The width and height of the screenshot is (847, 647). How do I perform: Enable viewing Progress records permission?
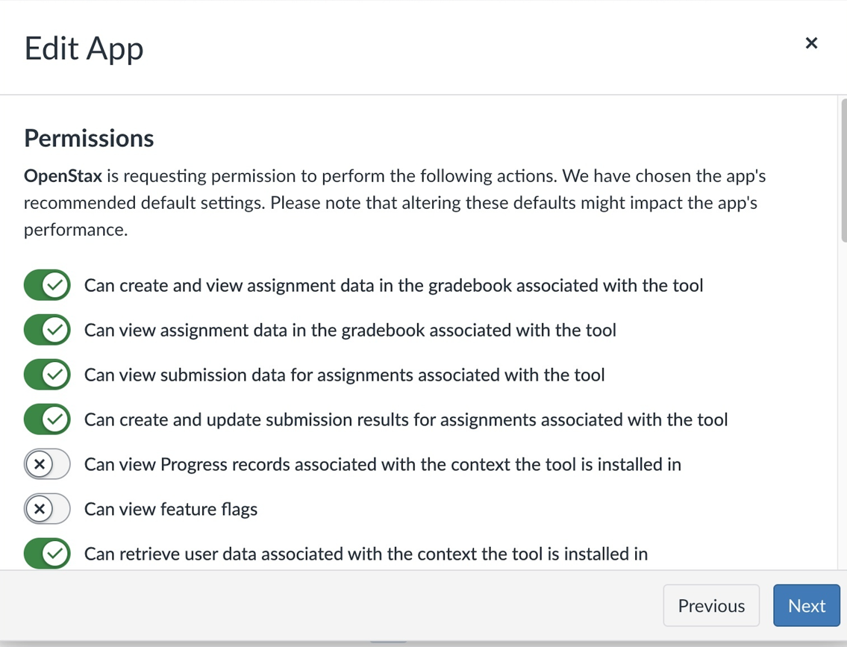(47, 464)
